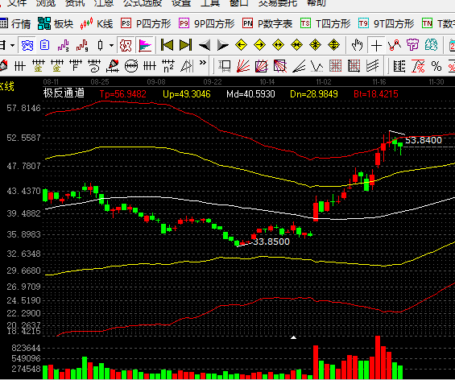Jump to the last bar
Screen dimensions: 455x380
point(186,45)
